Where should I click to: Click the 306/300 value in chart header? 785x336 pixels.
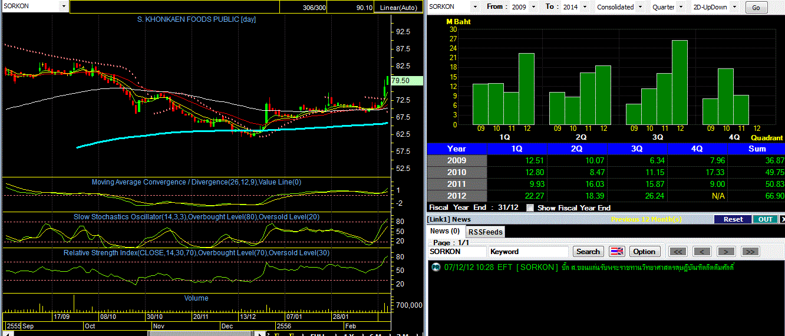coord(314,8)
